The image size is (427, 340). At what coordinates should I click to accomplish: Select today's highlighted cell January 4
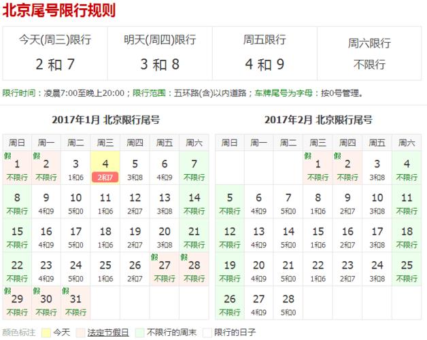[x=105, y=168]
